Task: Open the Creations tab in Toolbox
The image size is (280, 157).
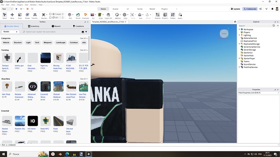Action: tap(78, 26)
